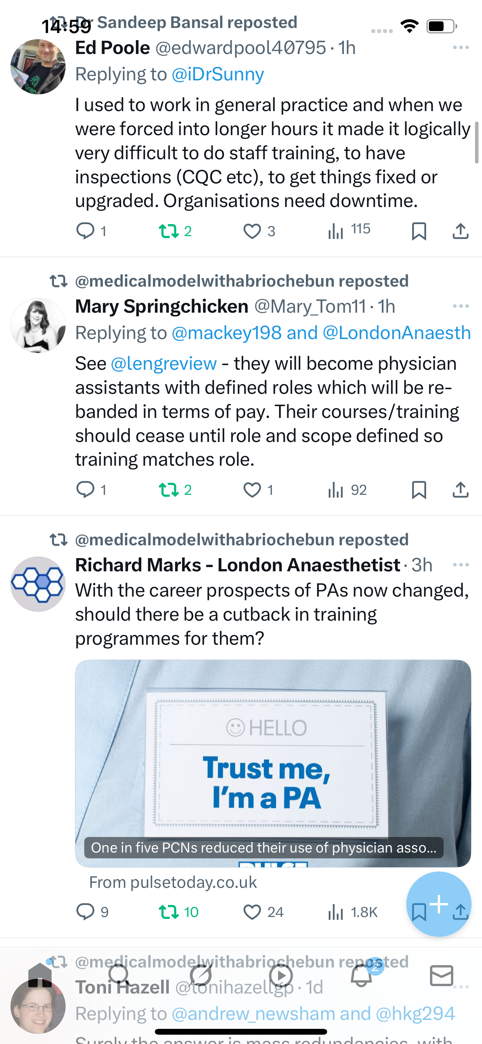Open more options on Richard Marks' tweet
This screenshot has width=482, height=1044.
pyautogui.click(x=461, y=565)
